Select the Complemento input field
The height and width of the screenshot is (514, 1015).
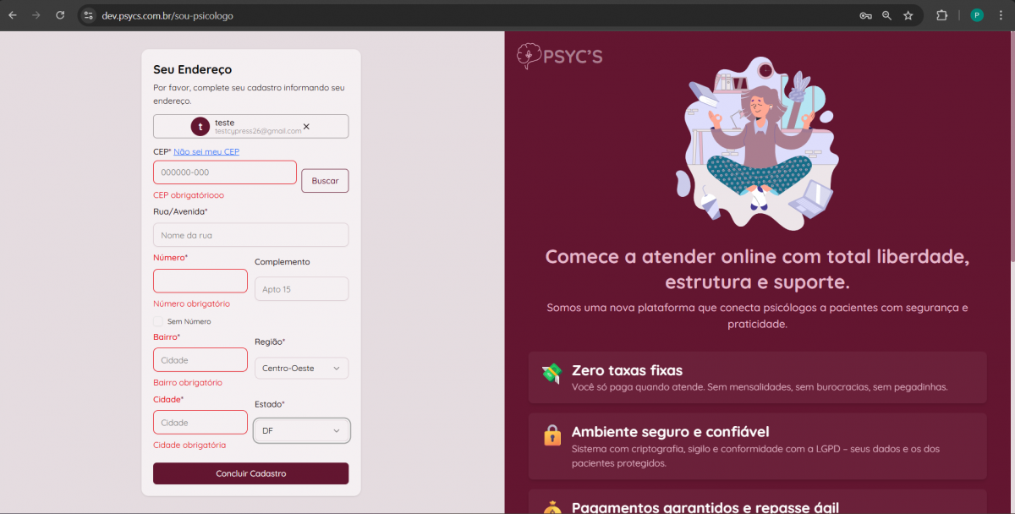(301, 289)
